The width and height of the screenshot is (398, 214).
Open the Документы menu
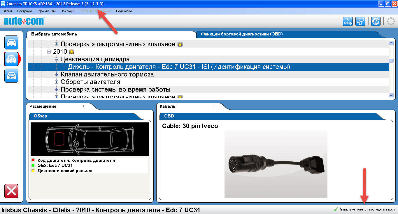[47, 11]
